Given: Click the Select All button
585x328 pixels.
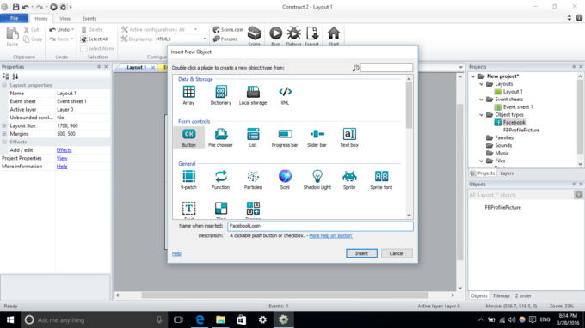Looking at the screenshot, I should 95,39.
